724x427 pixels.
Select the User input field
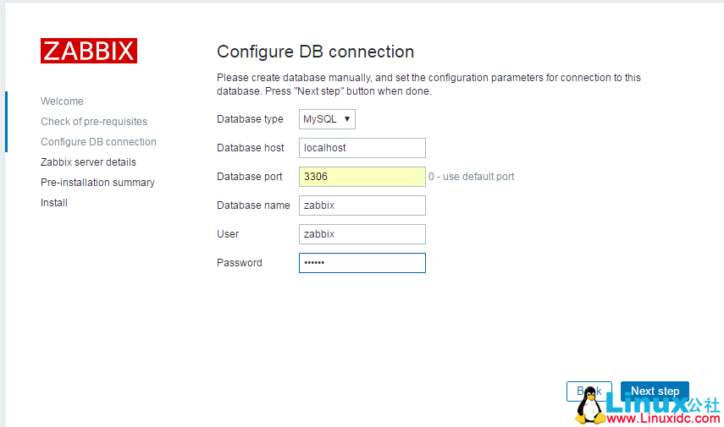(x=362, y=234)
